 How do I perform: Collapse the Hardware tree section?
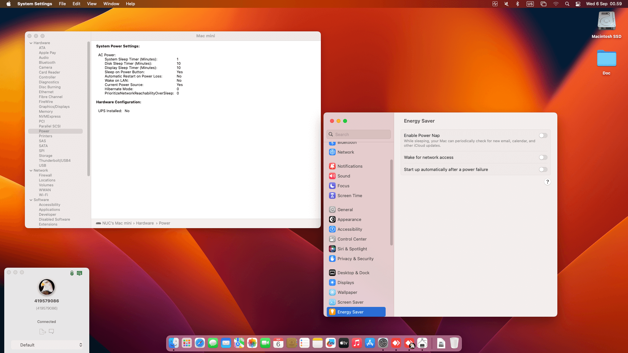click(31, 43)
